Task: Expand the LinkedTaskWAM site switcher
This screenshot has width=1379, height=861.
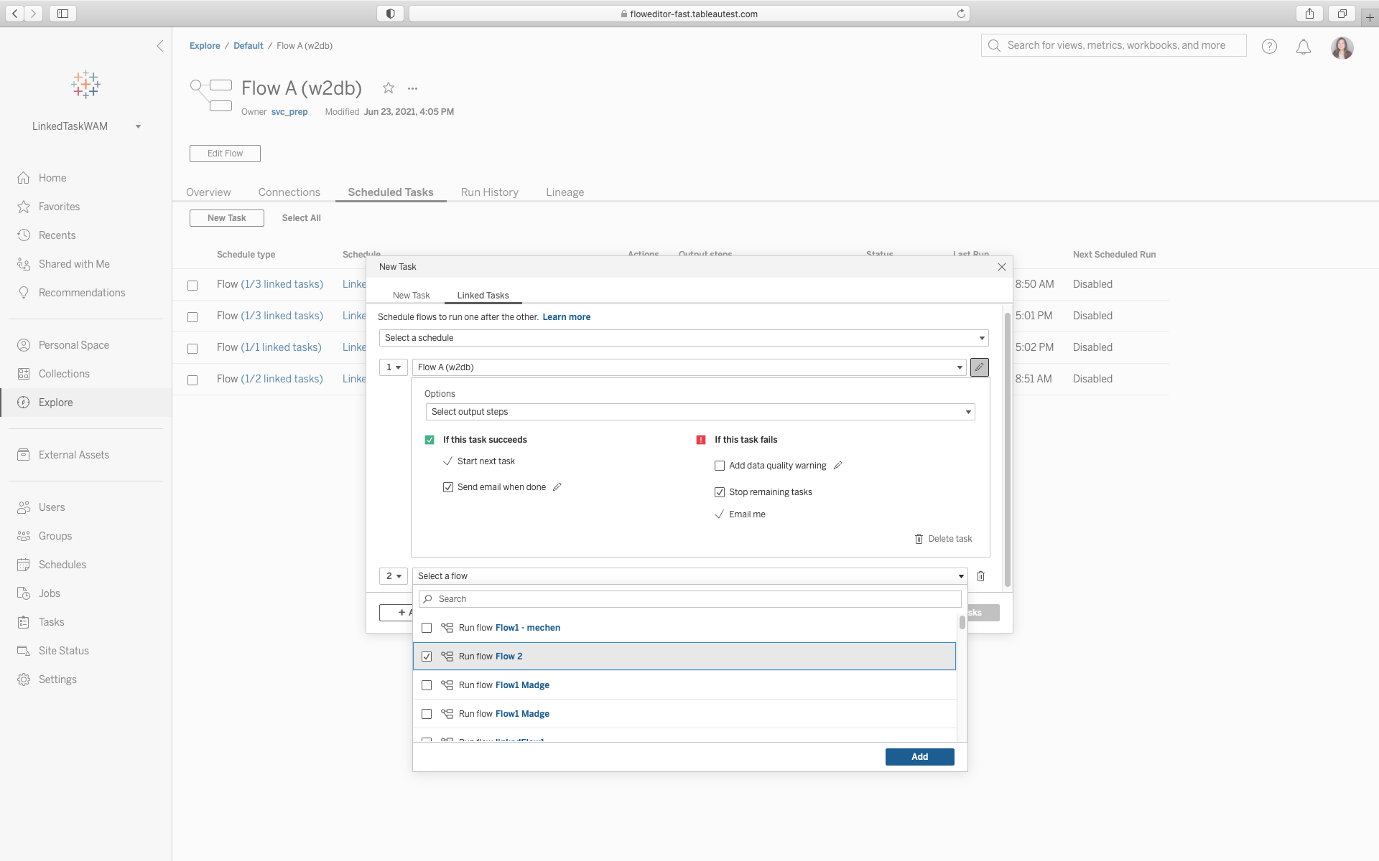Action: [86, 126]
